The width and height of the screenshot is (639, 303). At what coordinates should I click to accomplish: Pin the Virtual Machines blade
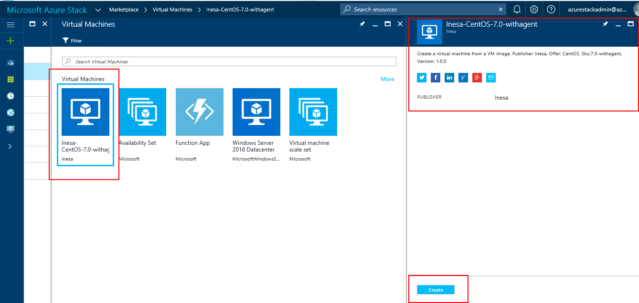click(362, 24)
